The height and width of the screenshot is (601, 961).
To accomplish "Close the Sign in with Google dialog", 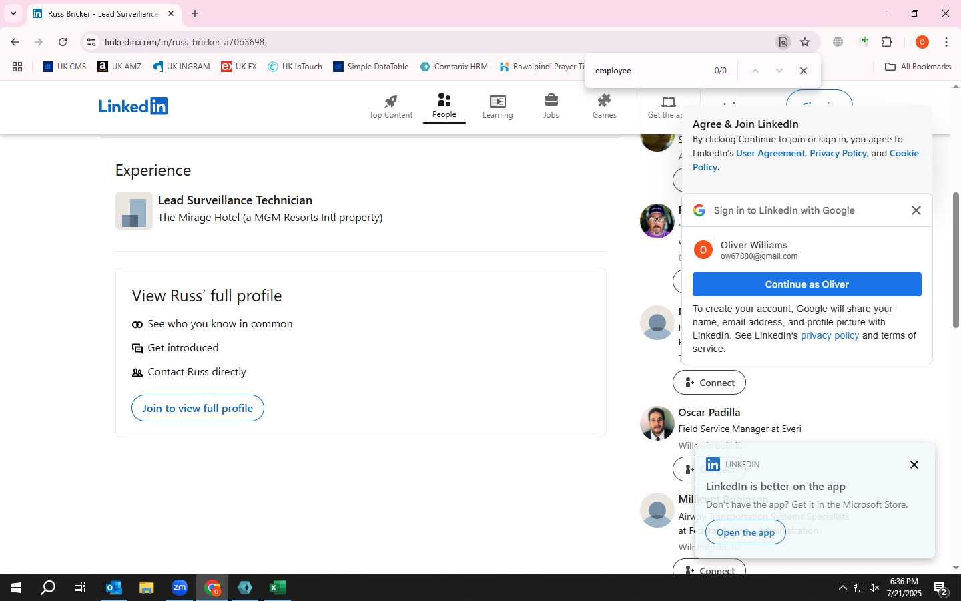I will pos(916,210).
